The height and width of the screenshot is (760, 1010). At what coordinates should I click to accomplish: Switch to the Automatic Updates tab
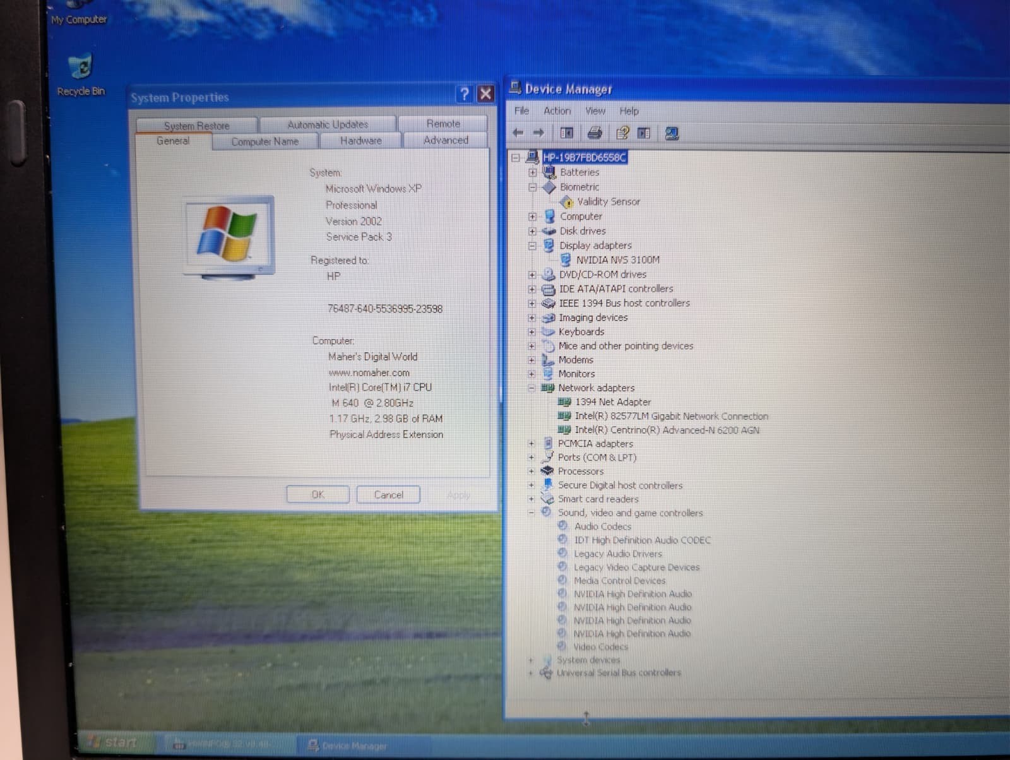click(x=328, y=124)
